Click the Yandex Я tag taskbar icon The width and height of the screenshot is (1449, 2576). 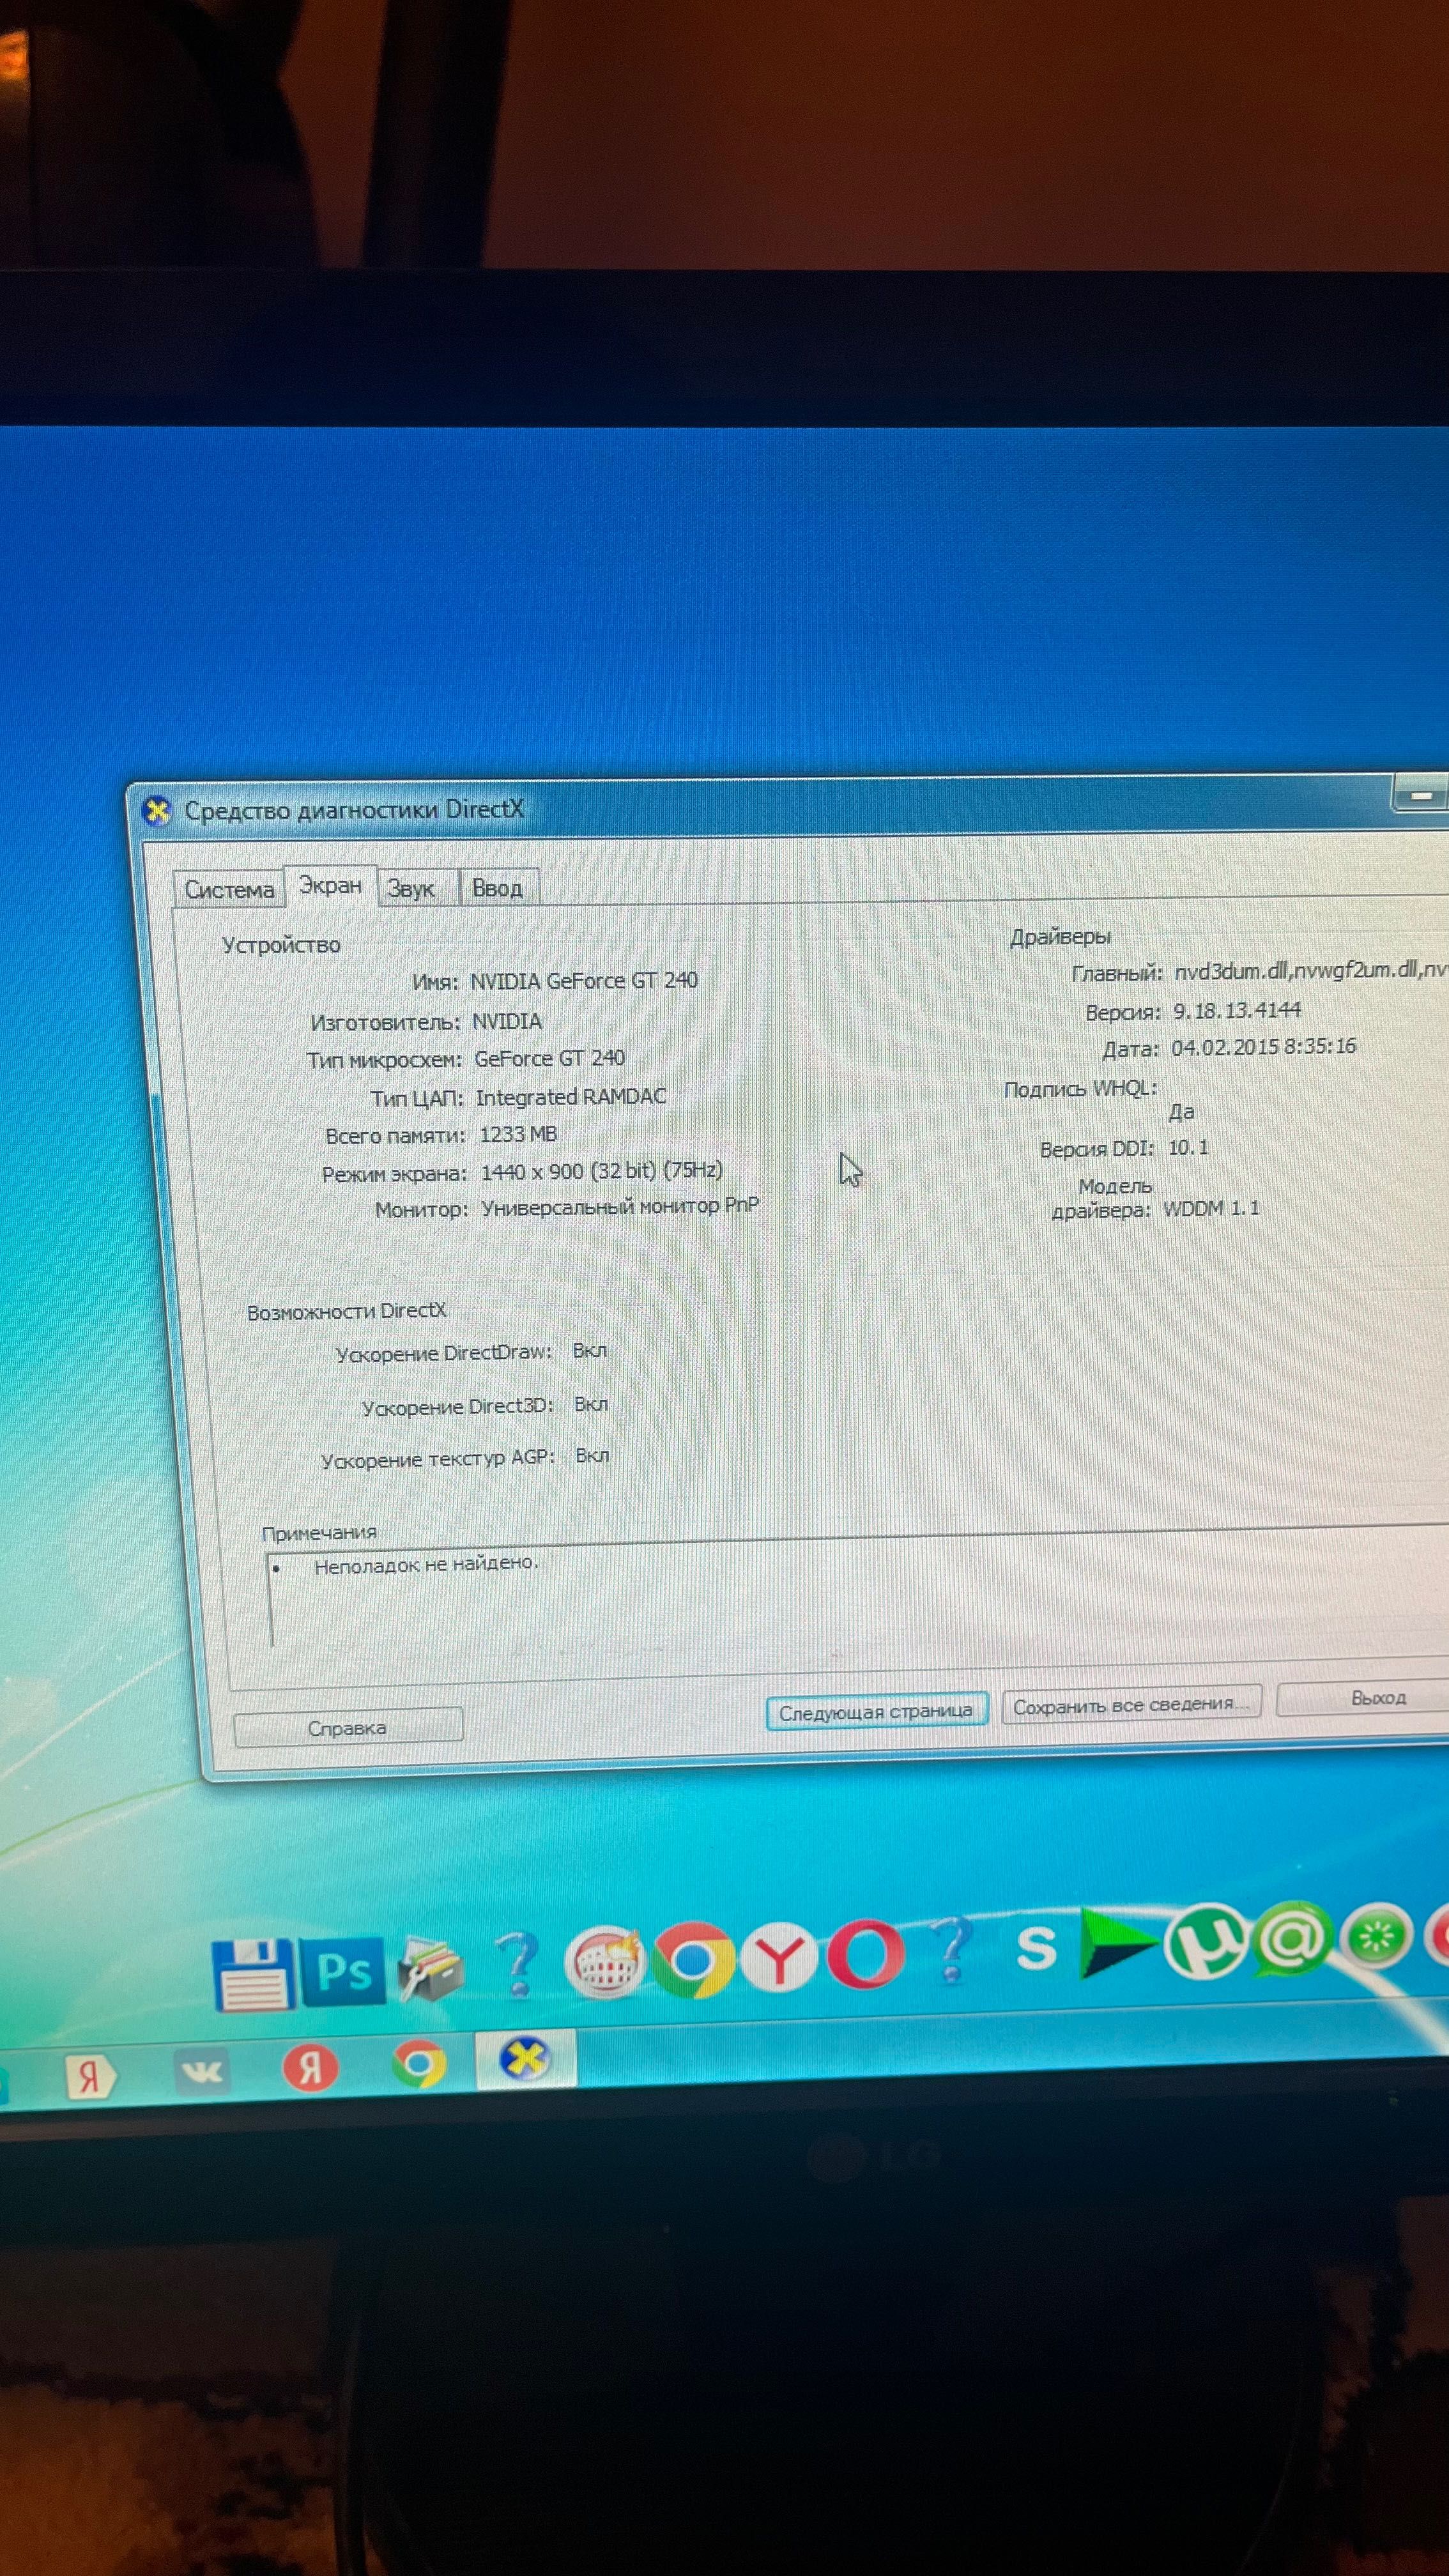pyautogui.click(x=89, y=2077)
